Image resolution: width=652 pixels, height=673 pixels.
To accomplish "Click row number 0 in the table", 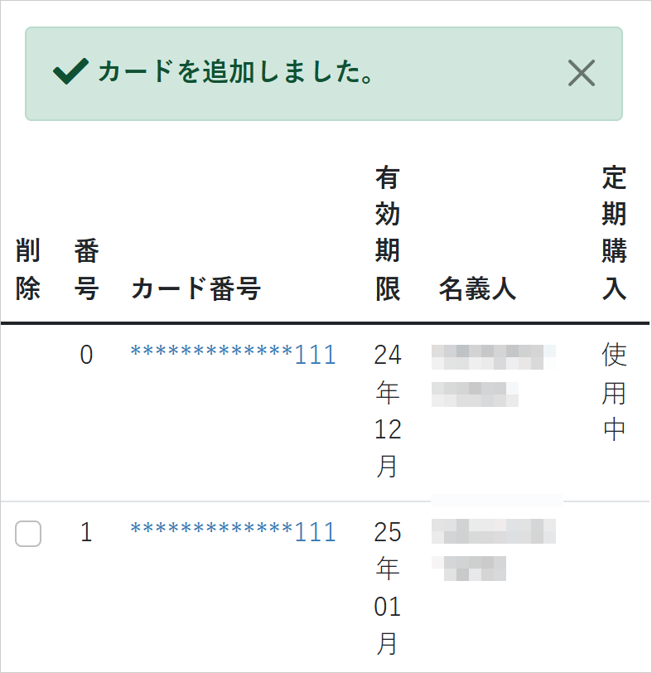I will 87,354.
